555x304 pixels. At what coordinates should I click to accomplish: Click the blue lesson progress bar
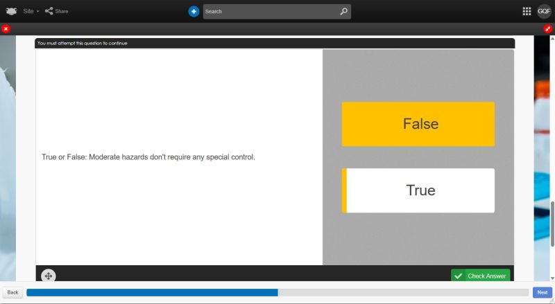(x=152, y=292)
